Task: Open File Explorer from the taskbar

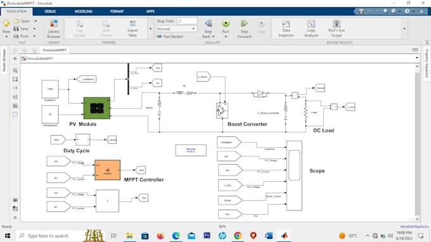Action: 129,236
